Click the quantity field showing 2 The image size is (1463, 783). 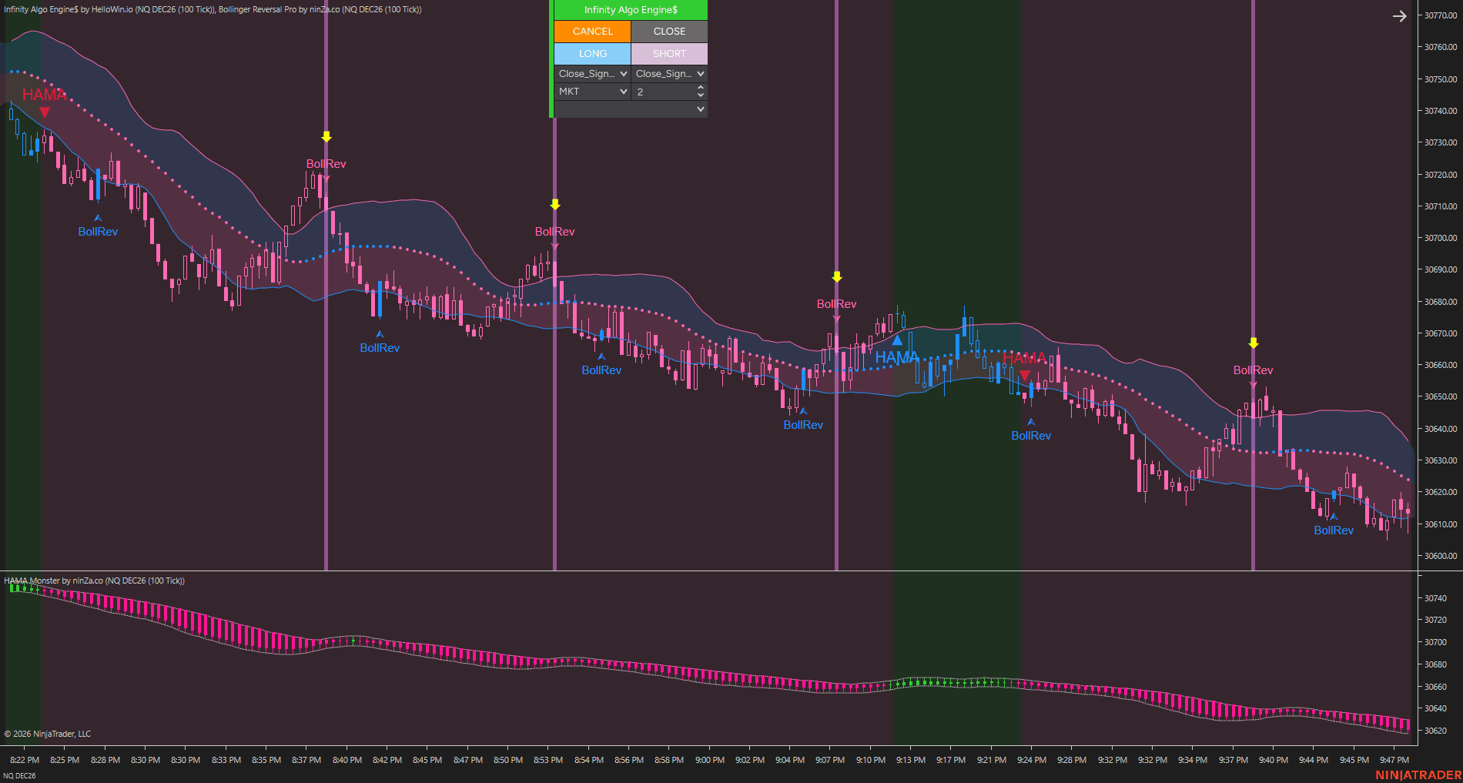(664, 92)
